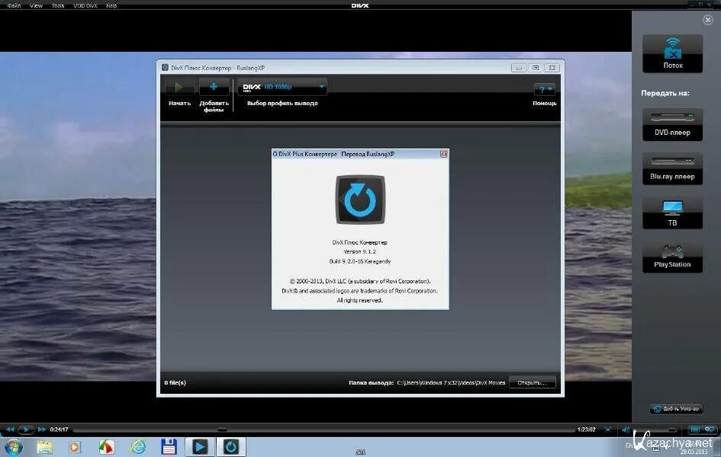Open the floppy disk application on the taskbar
Image resolution: width=721 pixels, height=457 pixels.
pyautogui.click(x=169, y=447)
